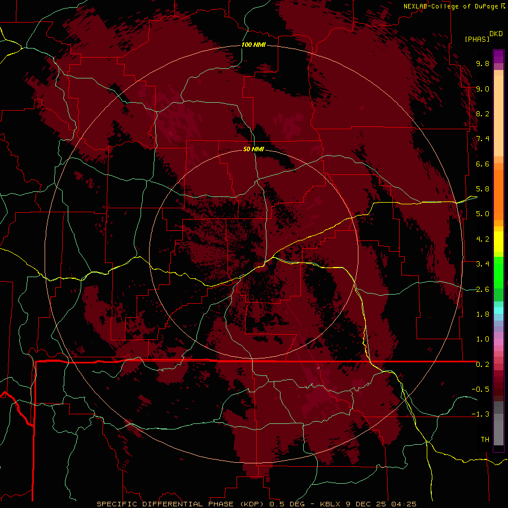Click the 1.8 scale value

tap(483, 314)
